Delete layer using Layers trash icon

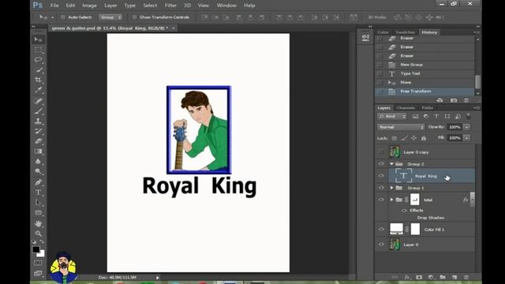tap(466, 277)
